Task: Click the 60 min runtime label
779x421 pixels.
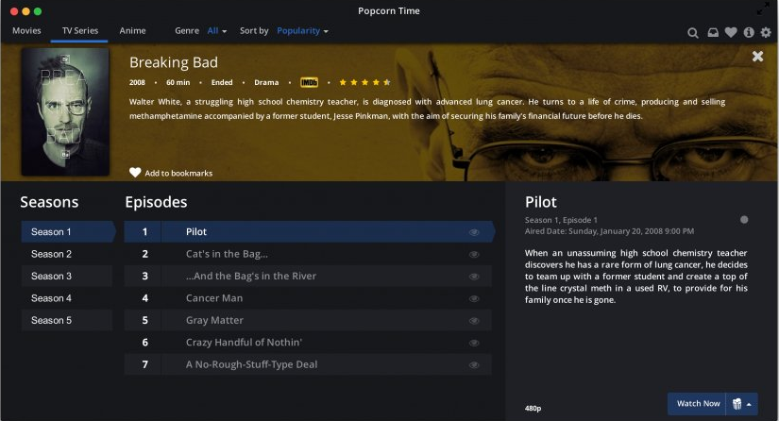Action: pyautogui.click(x=178, y=82)
